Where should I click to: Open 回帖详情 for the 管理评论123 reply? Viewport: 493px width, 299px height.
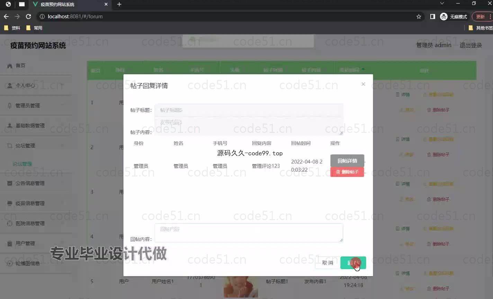pyautogui.click(x=347, y=161)
